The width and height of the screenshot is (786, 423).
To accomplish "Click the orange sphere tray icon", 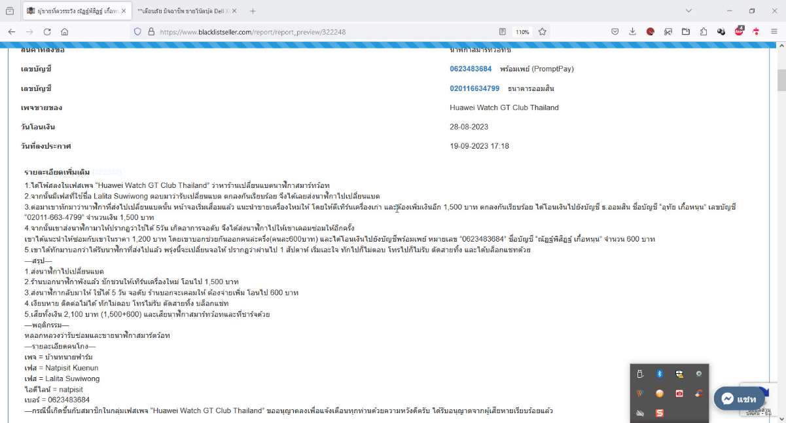I will 660,394.
